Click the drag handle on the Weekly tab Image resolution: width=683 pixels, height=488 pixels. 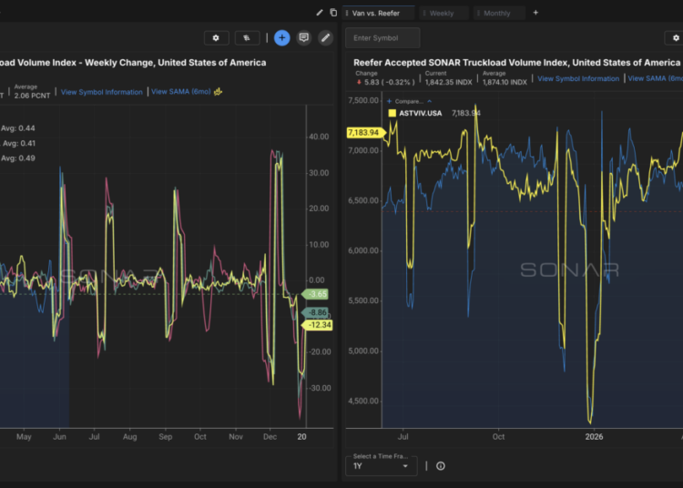(x=424, y=13)
